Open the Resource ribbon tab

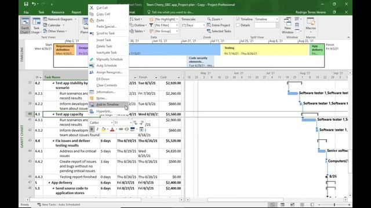58,12
